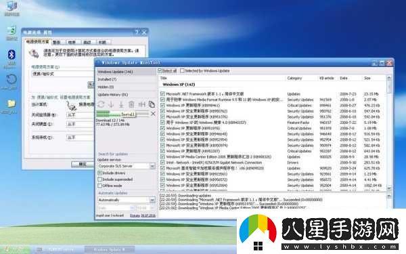Toggle Selected by Windows Update checkbox

182,70
